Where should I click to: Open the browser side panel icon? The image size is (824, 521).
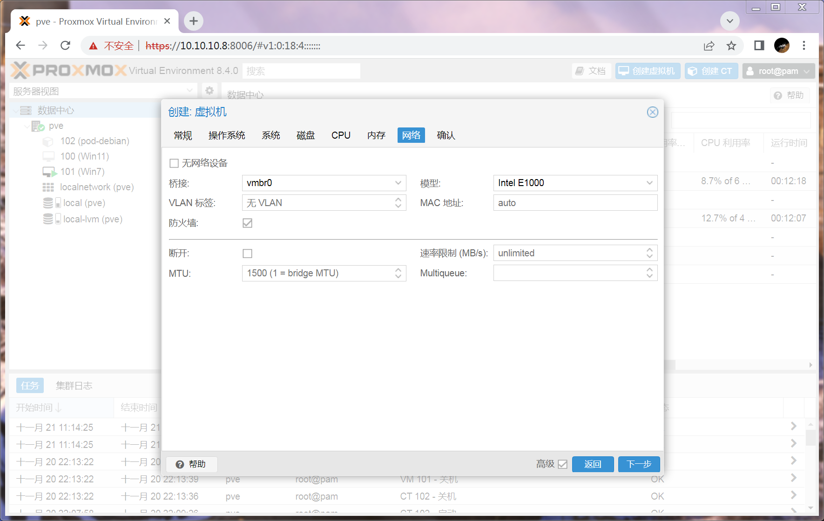(759, 46)
